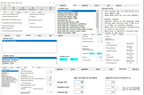
Task: Select Netherlands, Swifterbant station
Action: [x=29, y=60]
